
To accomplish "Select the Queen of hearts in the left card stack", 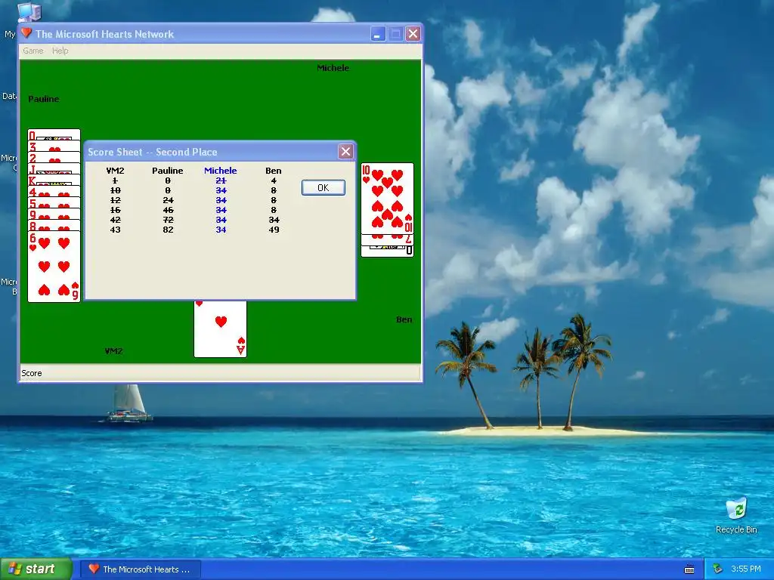I will click(x=54, y=134).
